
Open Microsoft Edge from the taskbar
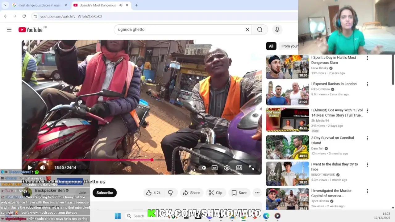coord(266,216)
